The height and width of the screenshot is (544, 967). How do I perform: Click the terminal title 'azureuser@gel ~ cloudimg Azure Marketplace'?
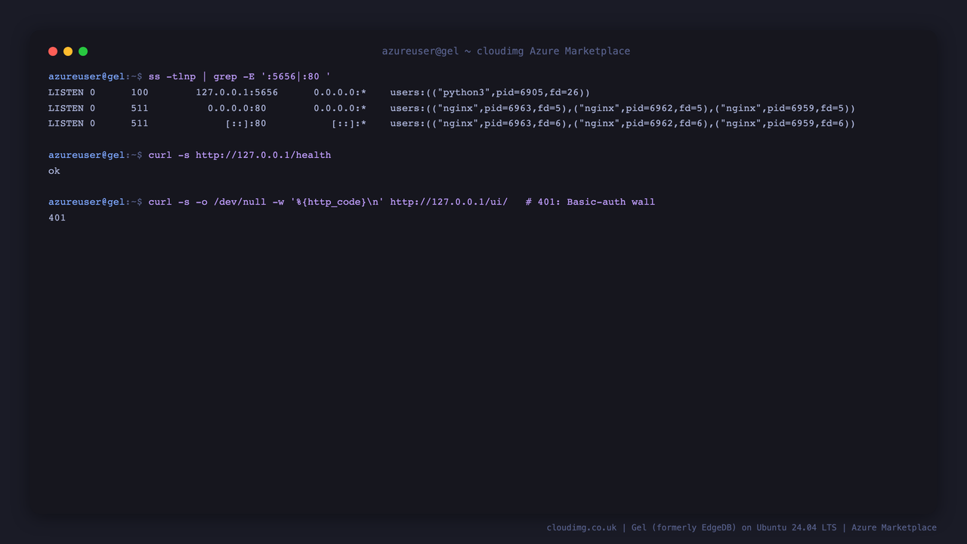point(505,51)
